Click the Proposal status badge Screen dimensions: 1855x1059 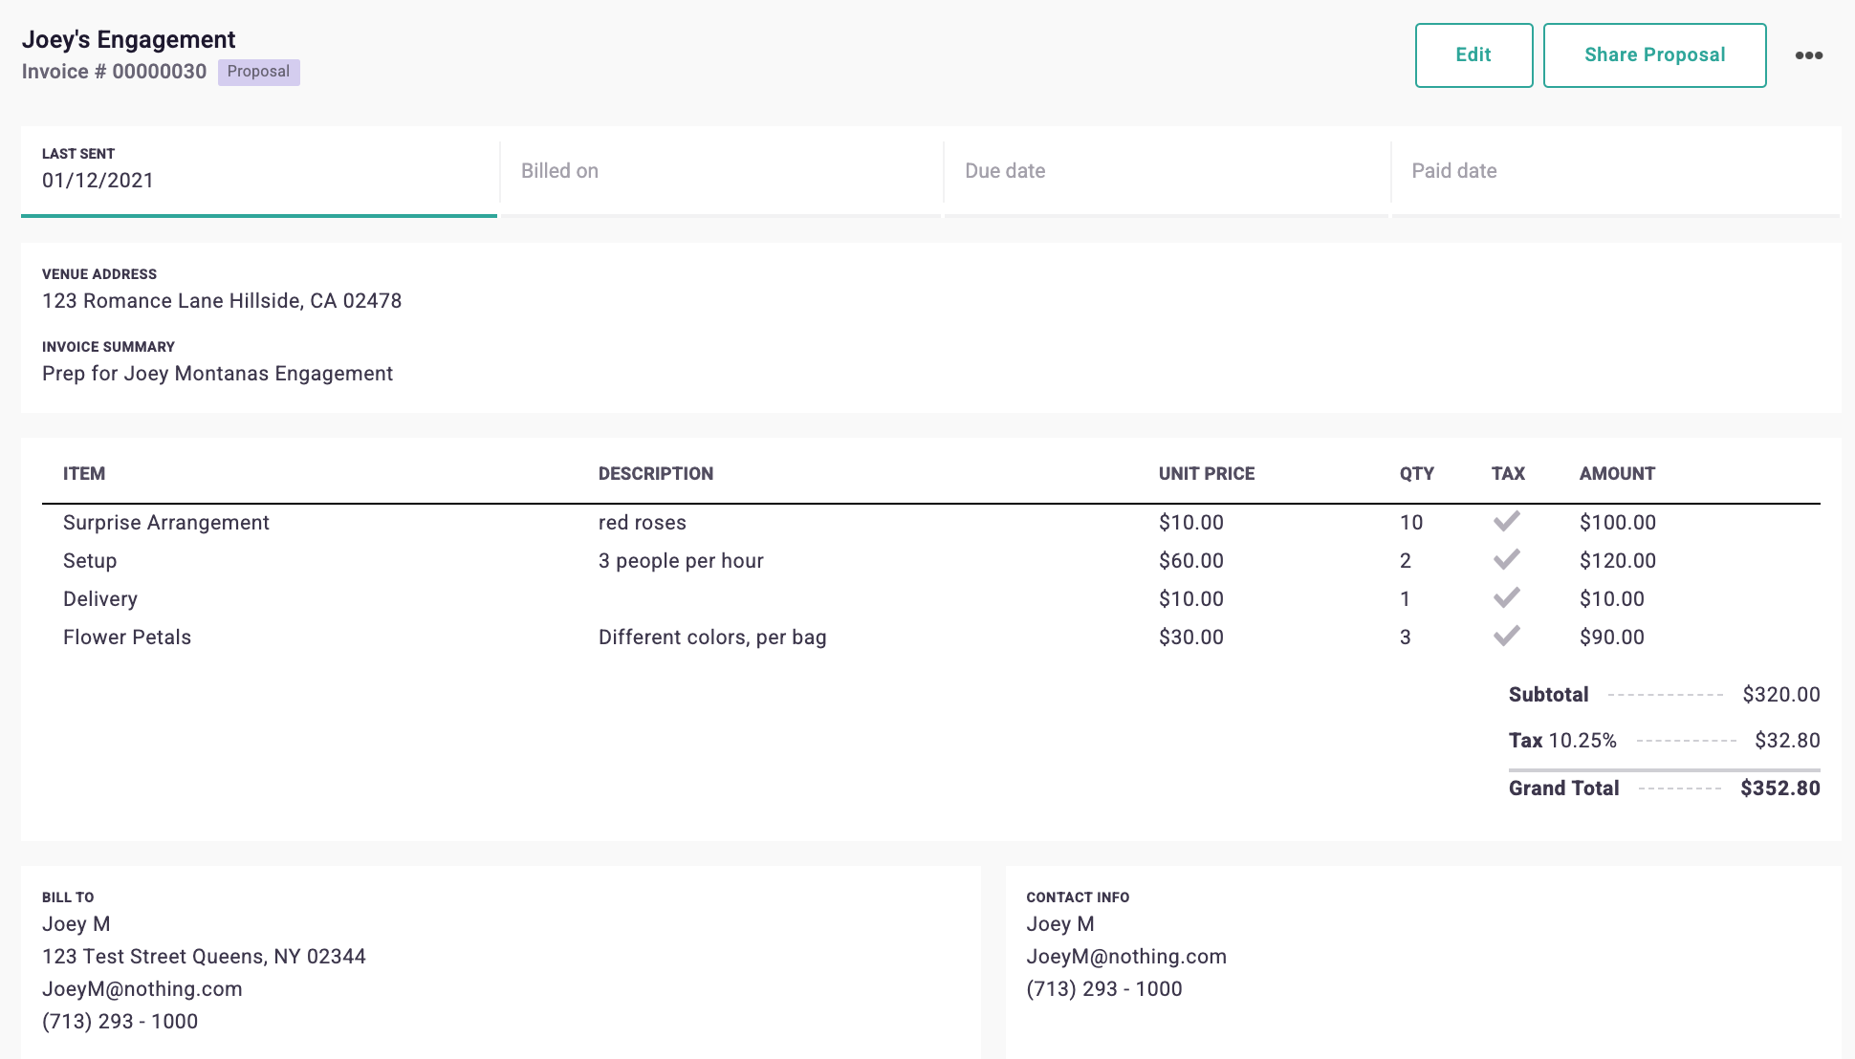point(258,72)
